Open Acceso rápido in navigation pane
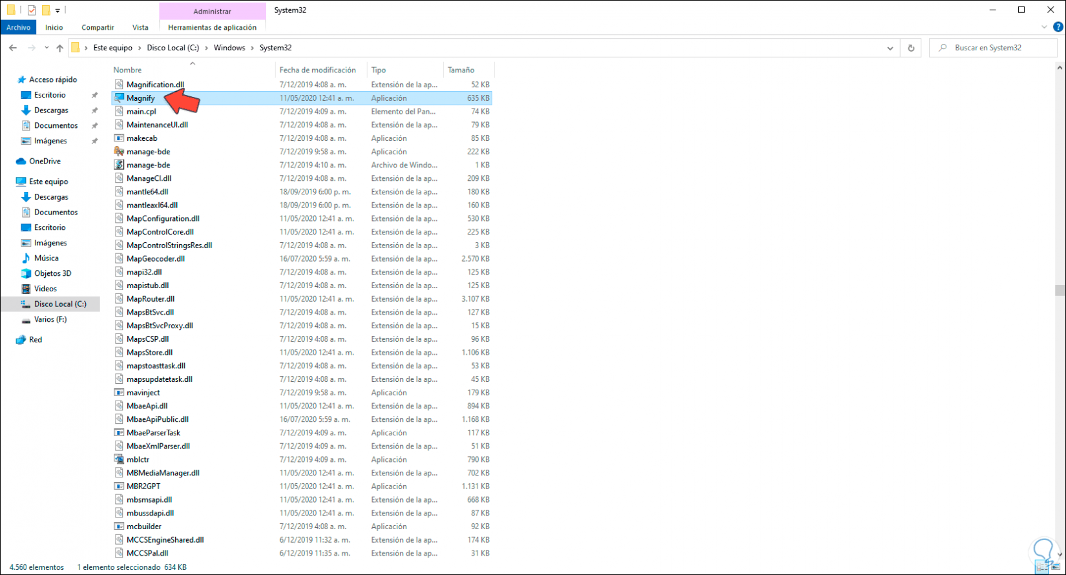This screenshot has height=575, width=1066. coord(53,80)
